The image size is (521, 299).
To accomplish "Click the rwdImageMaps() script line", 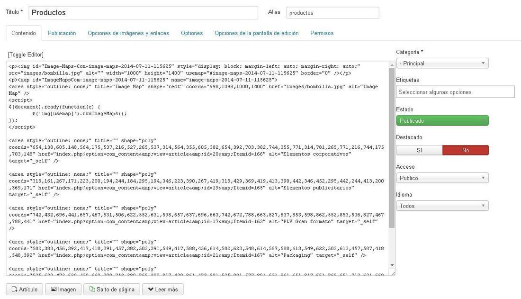I will (x=80, y=113).
